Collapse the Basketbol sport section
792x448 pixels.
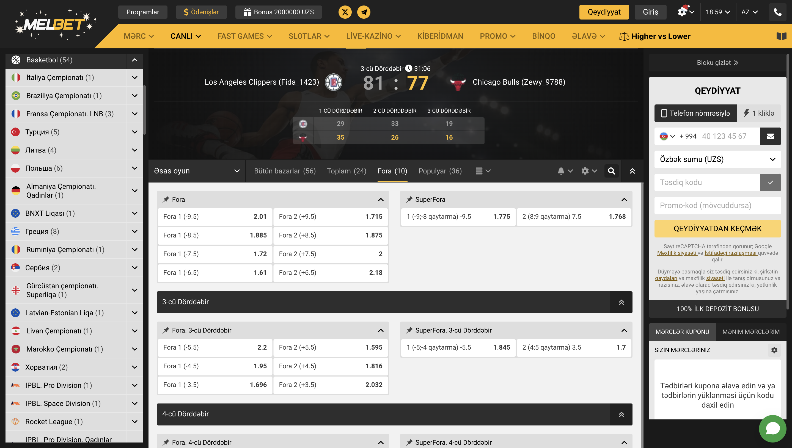tap(134, 60)
